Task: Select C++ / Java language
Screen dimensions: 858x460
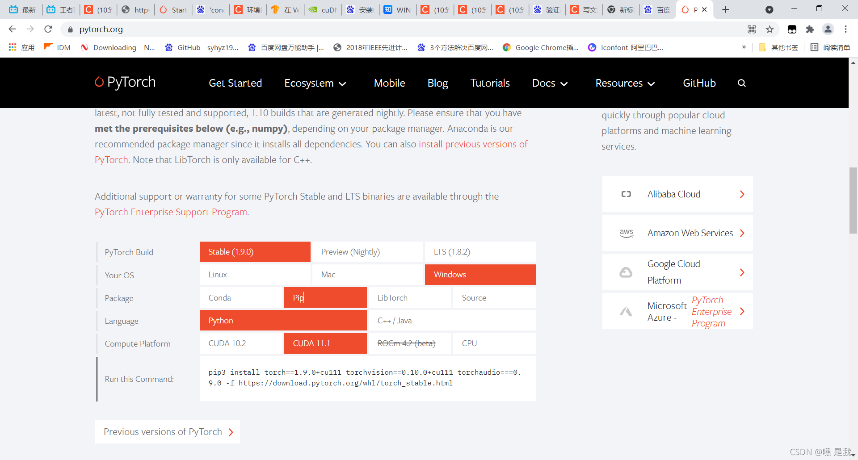Action: [452, 321]
